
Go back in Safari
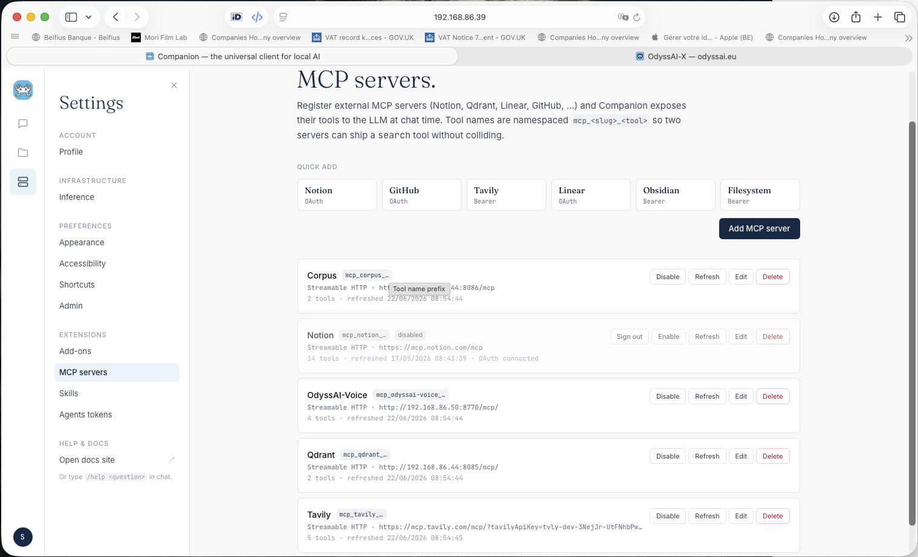coord(115,17)
